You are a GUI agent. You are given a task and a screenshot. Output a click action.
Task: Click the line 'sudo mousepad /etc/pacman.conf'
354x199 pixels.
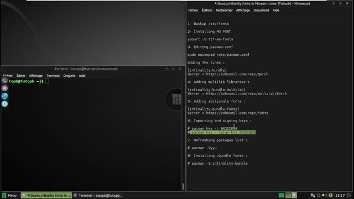point(218,55)
